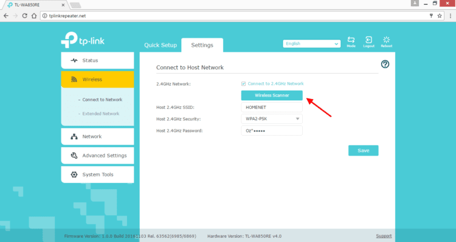The width and height of the screenshot is (456, 242).
Task: Click the Reboot icon
Action: 387,42
